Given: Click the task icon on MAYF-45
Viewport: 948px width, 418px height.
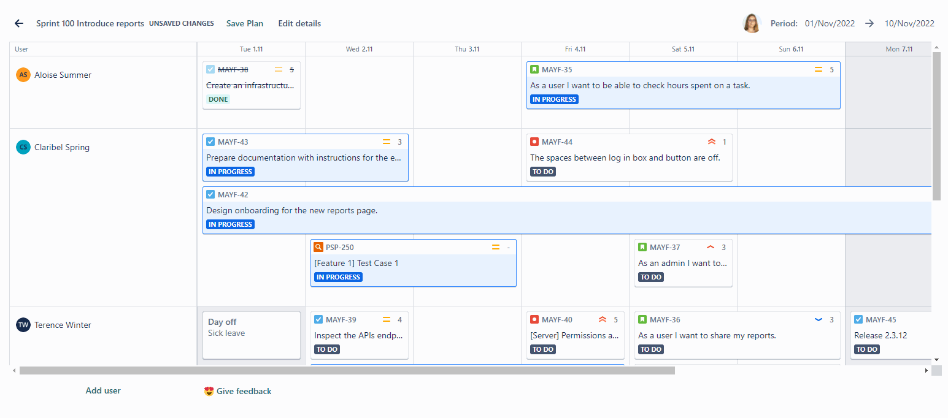Looking at the screenshot, I should click(858, 320).
